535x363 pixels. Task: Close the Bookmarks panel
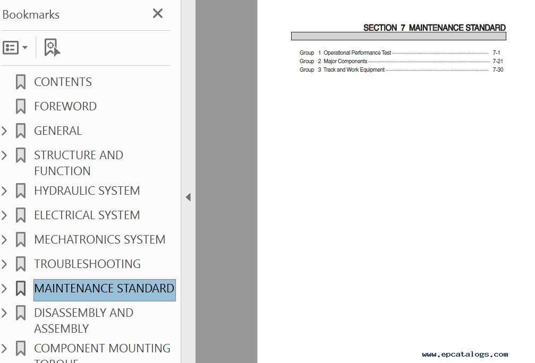(158, 14)
